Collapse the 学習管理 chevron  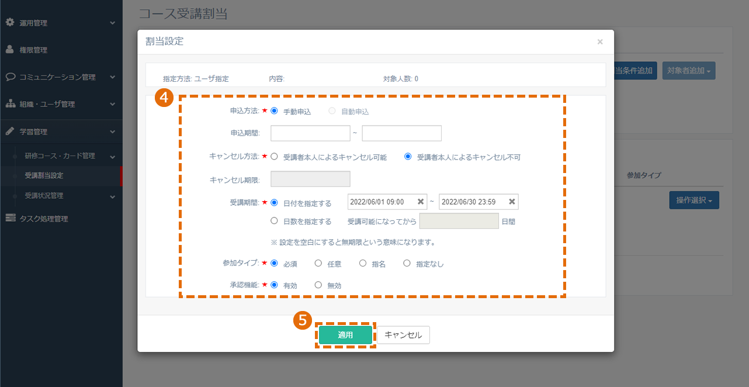113,132
